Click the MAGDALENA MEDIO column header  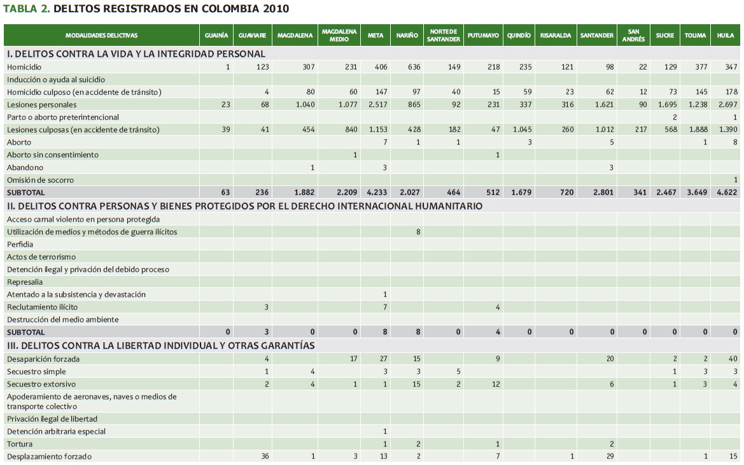[x=339, y=36]
